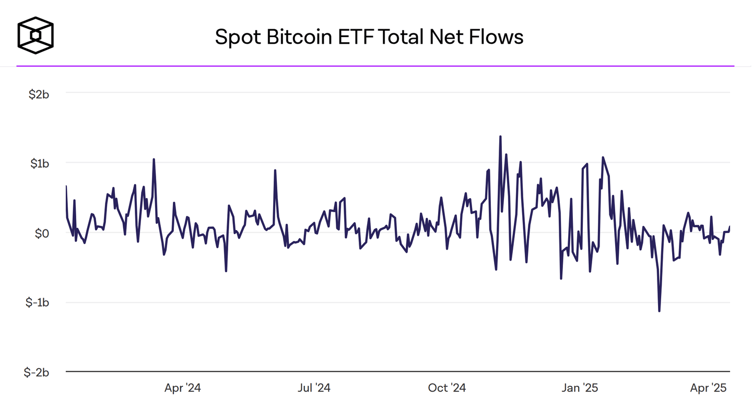
Task: Click the Oct '24 x-axis label
Action: coord(446,388)
